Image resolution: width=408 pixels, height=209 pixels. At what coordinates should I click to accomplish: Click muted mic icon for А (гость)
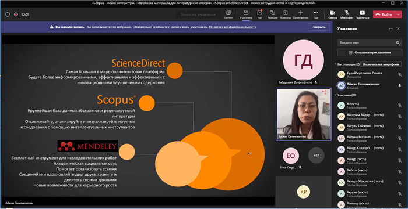[400, 105]
